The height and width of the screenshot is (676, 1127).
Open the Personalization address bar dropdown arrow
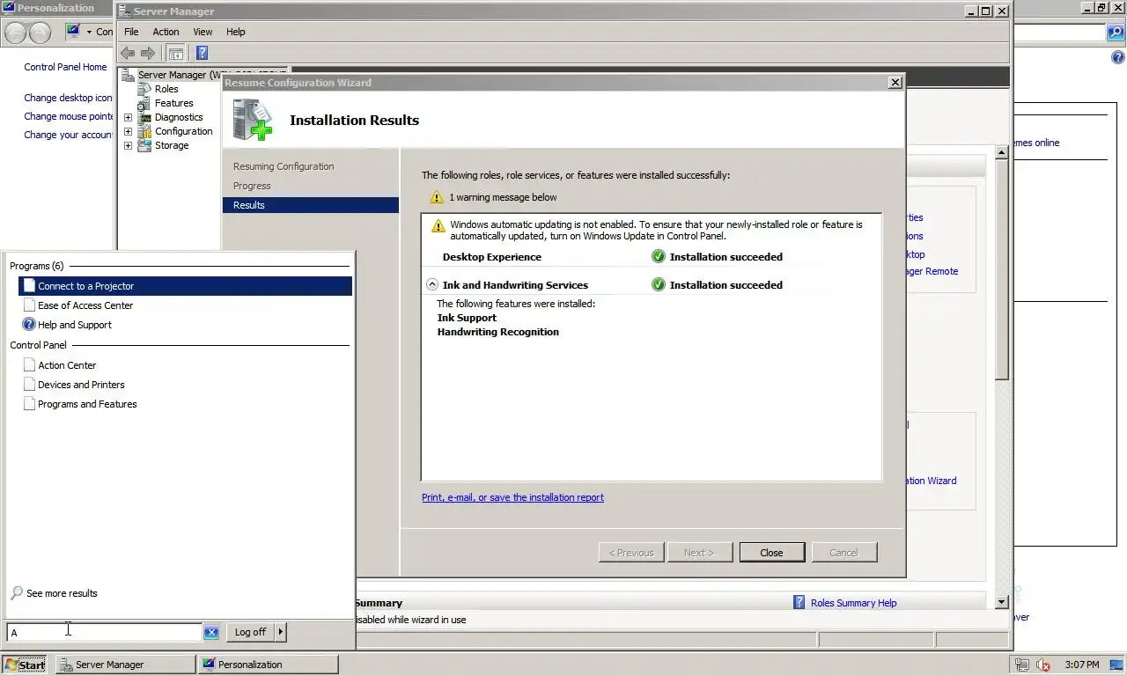(x=88, y=32)
